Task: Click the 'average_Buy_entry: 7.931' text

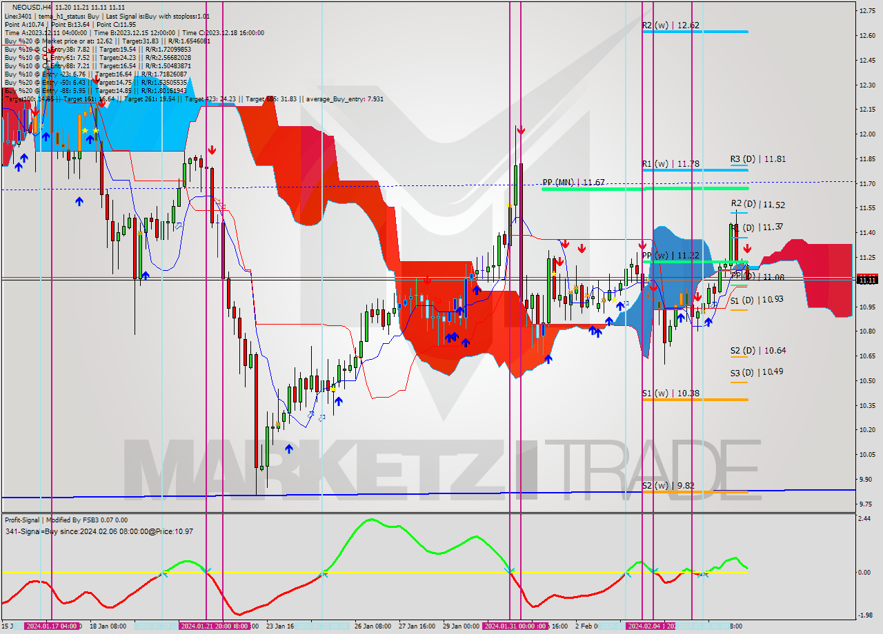Action: [344, 99]
